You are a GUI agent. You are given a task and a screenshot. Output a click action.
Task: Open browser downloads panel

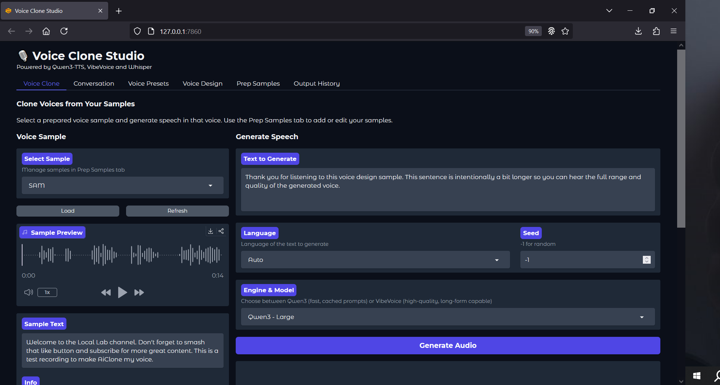[639, 31]
